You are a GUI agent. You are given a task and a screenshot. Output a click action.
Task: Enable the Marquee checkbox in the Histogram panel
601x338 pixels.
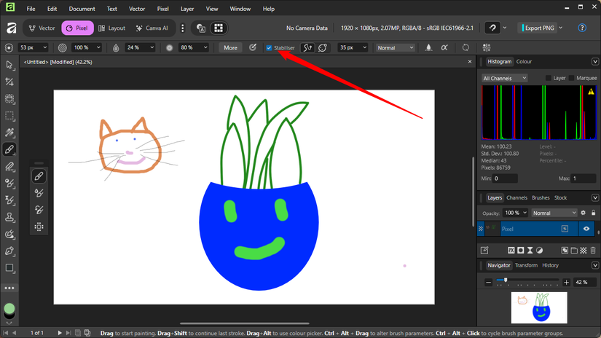(572, 78)
